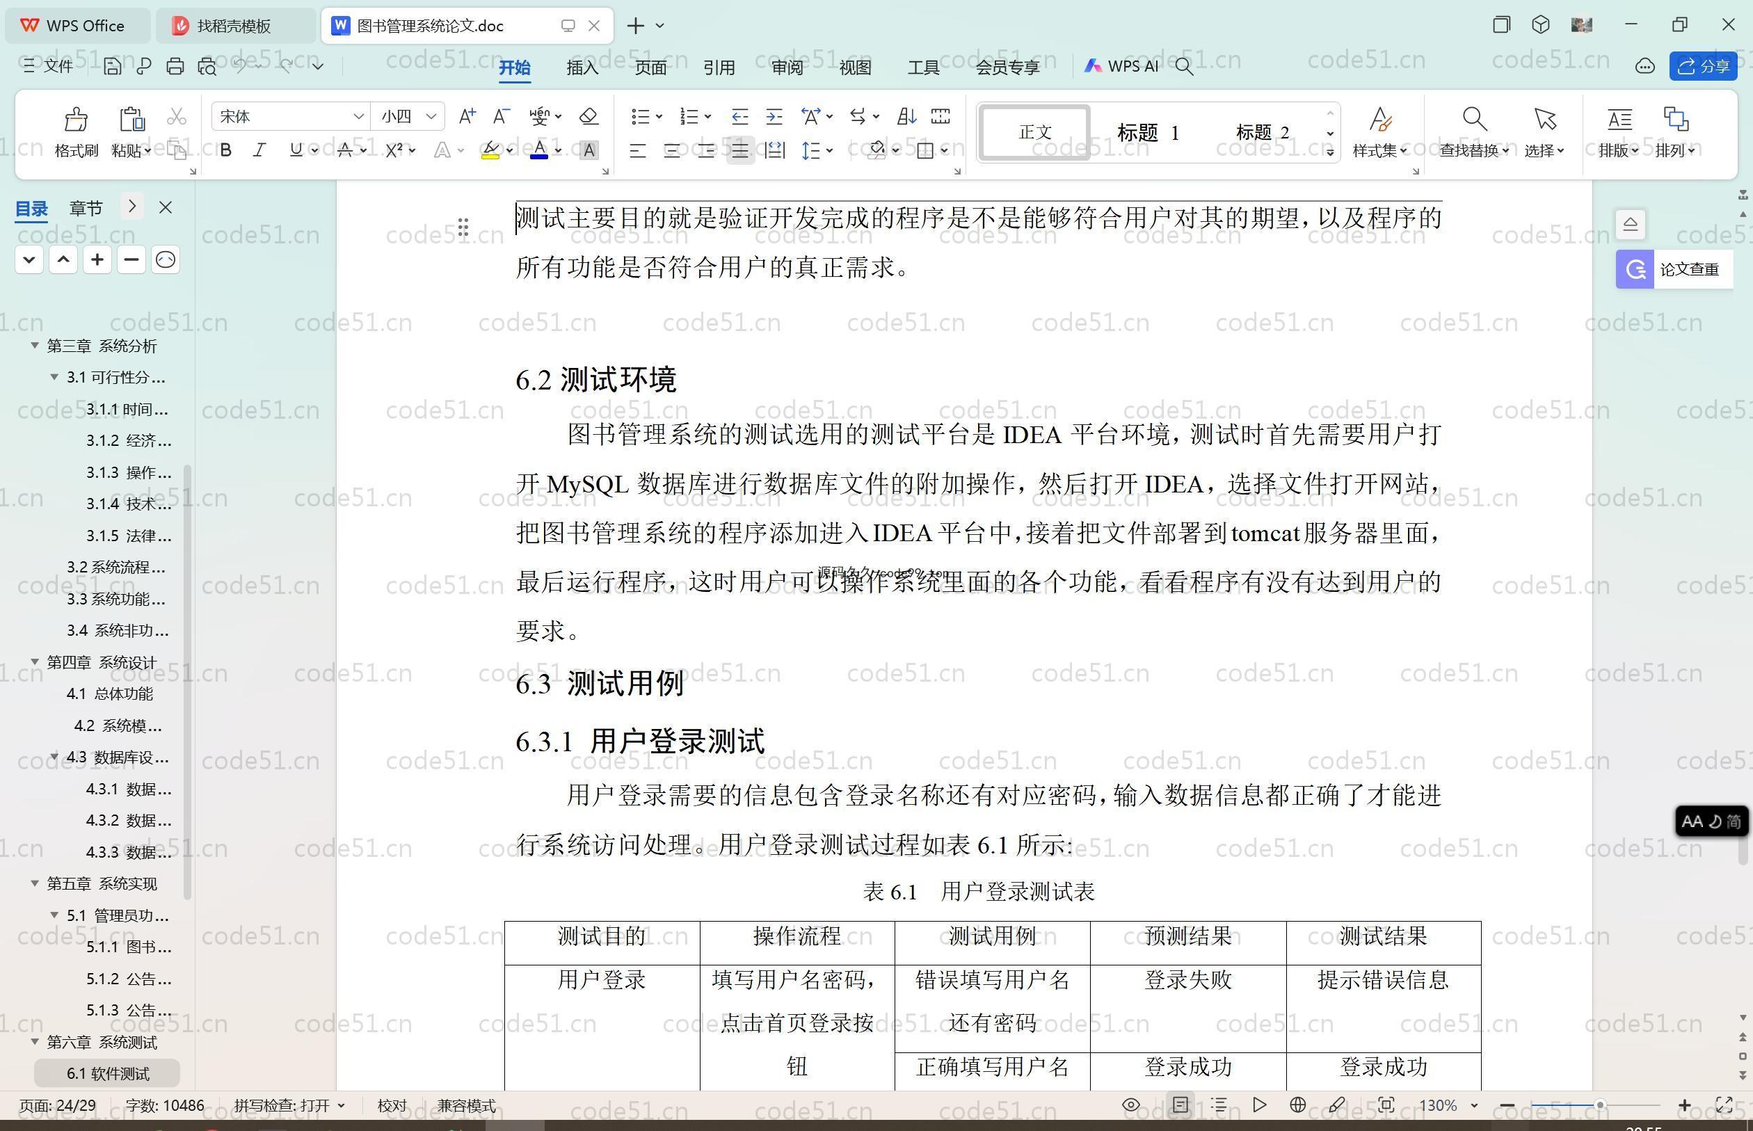Screen dimensions: 1753x1131
Task: Click the Format Painter (格式刷) icon
Action: (x=76, y=120)
